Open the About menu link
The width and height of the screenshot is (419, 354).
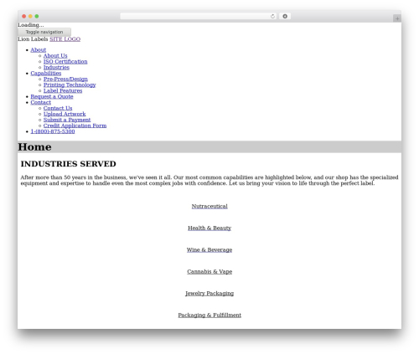click(x=39, y=50)
